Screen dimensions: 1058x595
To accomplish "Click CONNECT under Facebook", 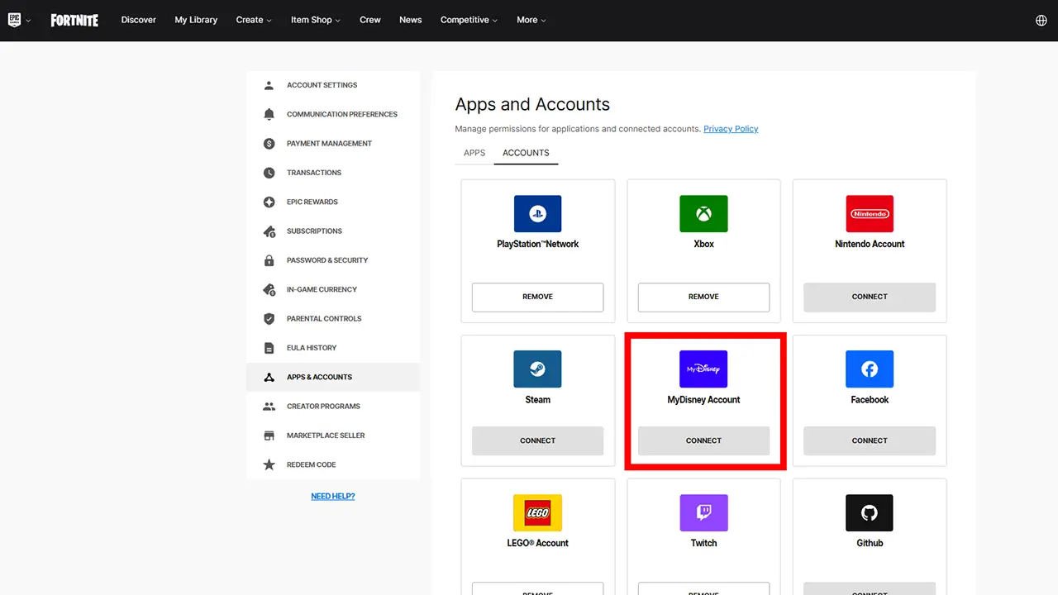I will point(870,440).
